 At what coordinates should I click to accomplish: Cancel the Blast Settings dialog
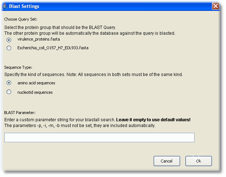tap(167, 161)
